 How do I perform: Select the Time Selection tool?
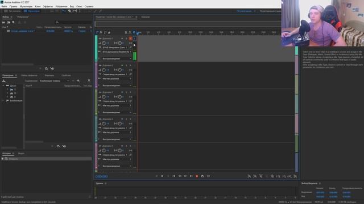pos(80,11)
